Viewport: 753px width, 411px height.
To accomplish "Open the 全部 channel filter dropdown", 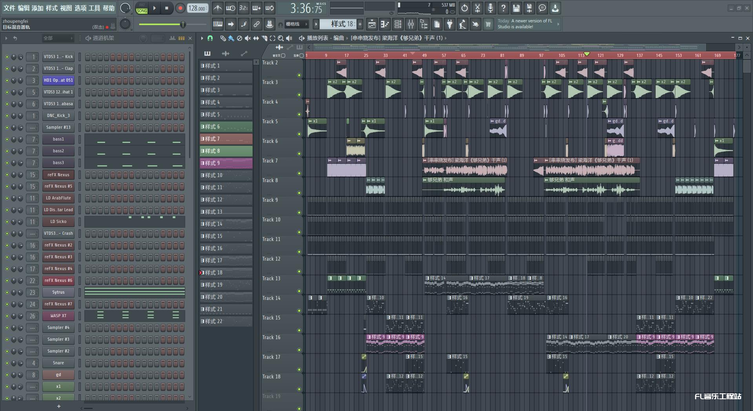I will 58,38.
